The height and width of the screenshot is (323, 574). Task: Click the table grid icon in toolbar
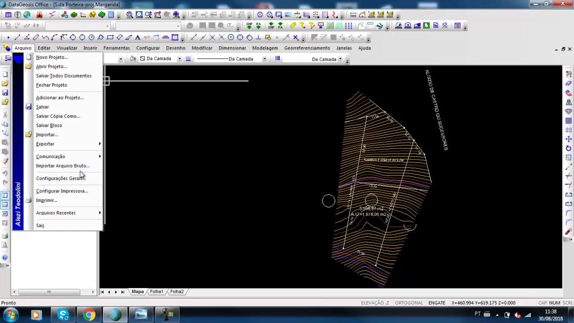pos(8,15)
